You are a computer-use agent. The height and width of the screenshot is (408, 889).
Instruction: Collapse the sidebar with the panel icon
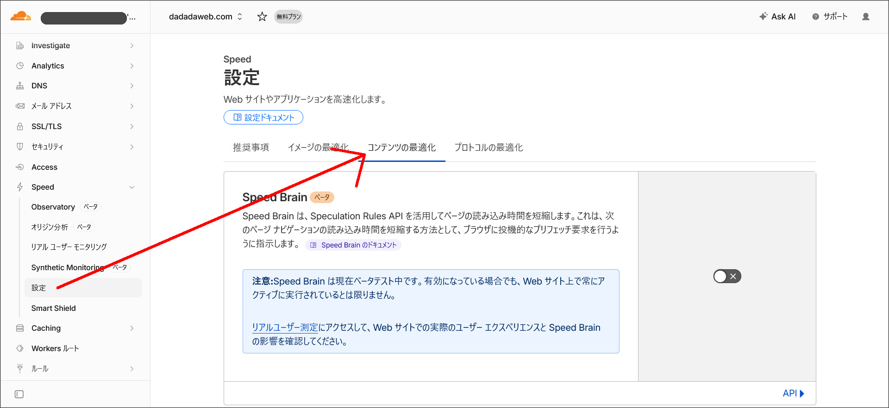pyautogui.click(x=19, y=394)
